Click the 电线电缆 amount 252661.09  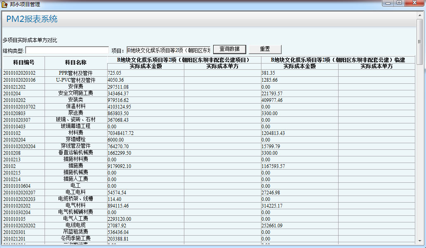[273, 225]
